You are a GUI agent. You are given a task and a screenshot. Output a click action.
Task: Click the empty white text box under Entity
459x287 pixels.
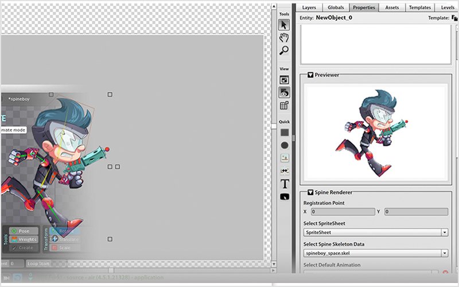point(376,45)
